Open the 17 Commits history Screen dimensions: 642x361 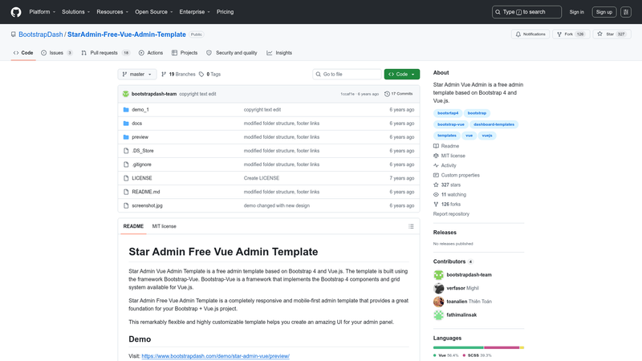398,94
